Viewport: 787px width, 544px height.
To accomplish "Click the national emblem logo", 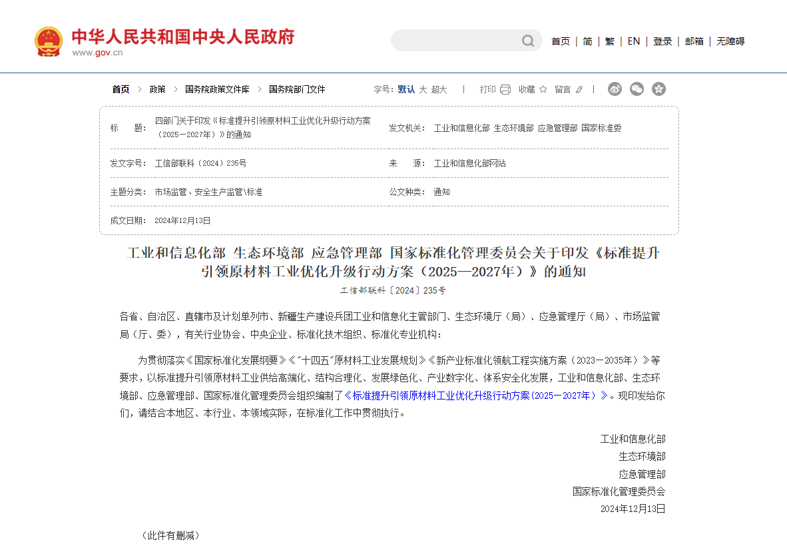I will tap(49, 41).
